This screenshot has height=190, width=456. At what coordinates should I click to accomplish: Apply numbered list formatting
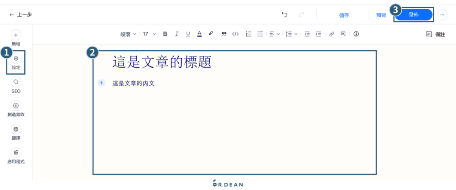[249, 34]
